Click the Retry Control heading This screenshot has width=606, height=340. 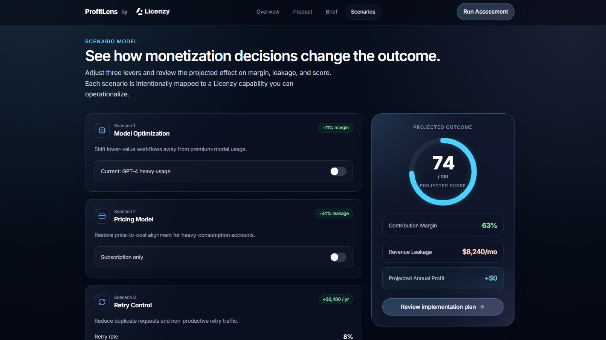click(x=133, y=305)
